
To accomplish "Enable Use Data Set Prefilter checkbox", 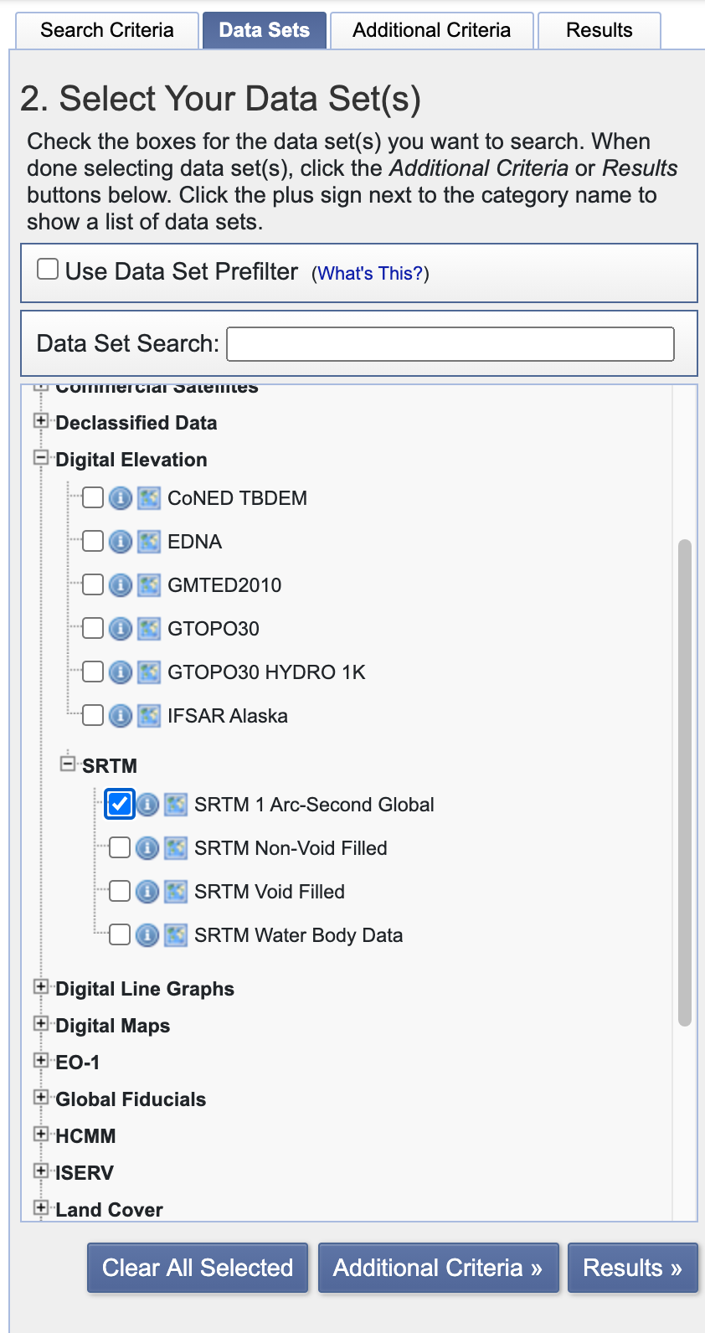I will click(x=48, y=270).
